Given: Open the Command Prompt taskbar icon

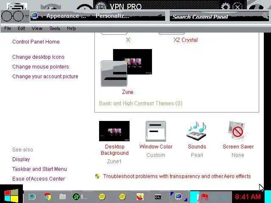Looking at the screenshot, I should click(158, 197).
